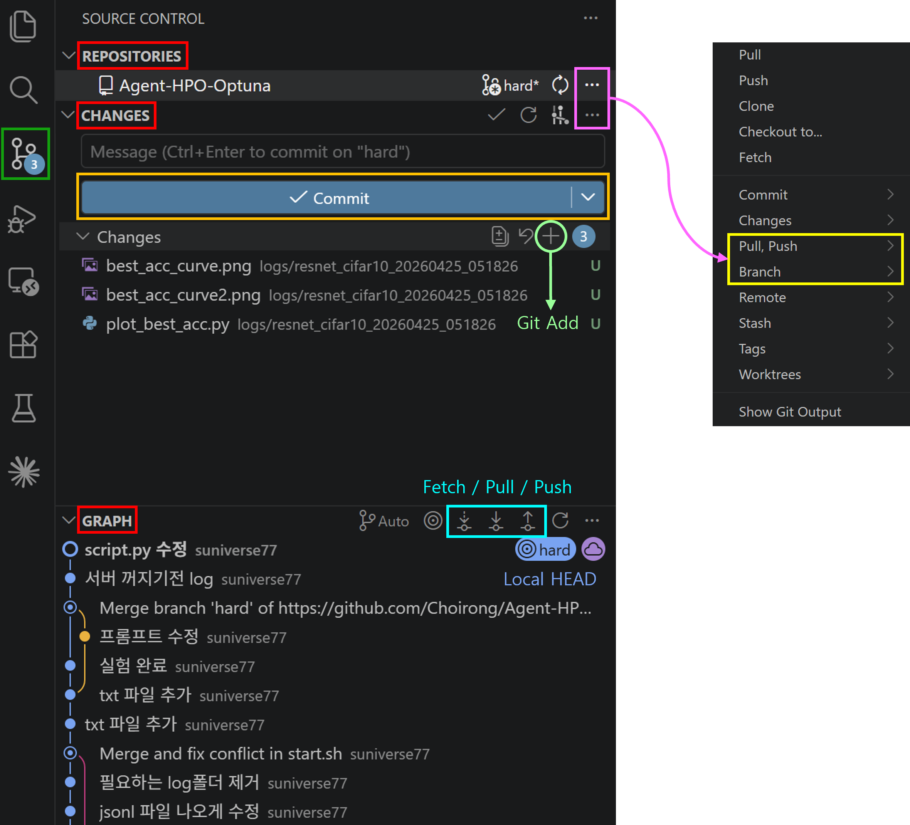This screenshot has width=910, height=825.
Task: Refresh the CHANGES section
Action: click(528, 115)
